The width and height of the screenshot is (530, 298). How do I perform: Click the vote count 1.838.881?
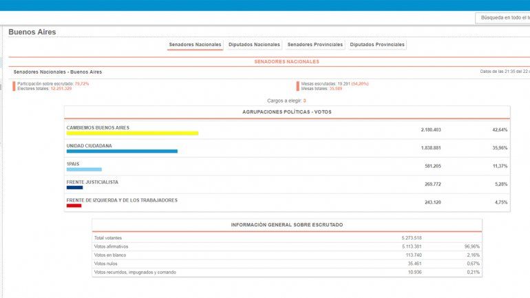[x=431, y=148]
